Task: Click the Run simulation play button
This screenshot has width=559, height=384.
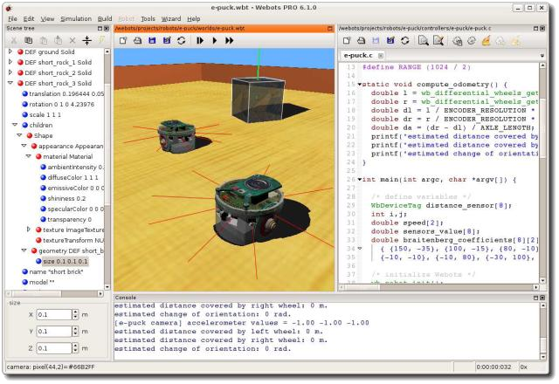Action: coord(215,40)
